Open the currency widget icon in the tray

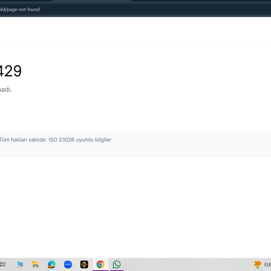tap(258, 264)
